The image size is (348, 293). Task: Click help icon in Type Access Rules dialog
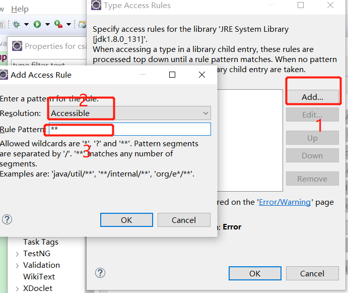(x=100, y=273)
